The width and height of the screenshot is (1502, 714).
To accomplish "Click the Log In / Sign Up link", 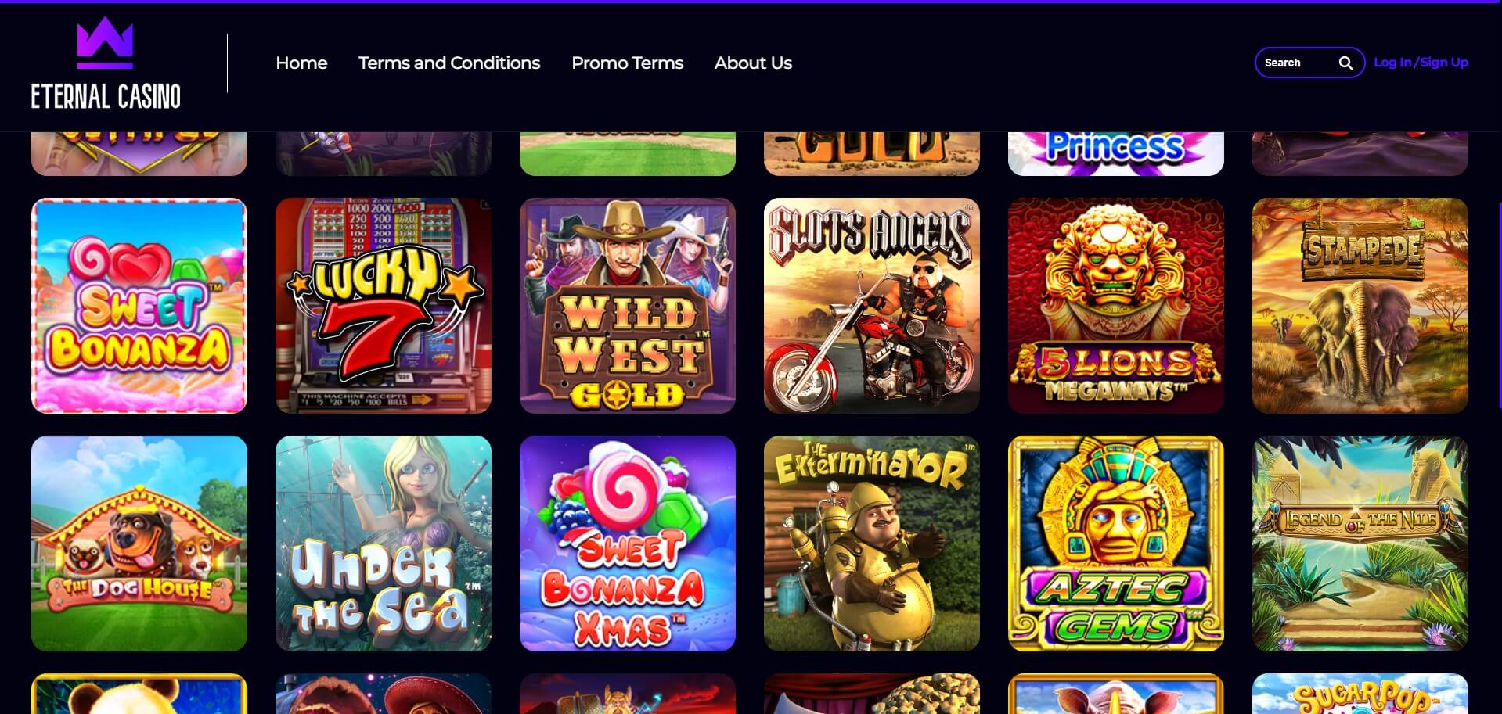I will coord(1421,63).
